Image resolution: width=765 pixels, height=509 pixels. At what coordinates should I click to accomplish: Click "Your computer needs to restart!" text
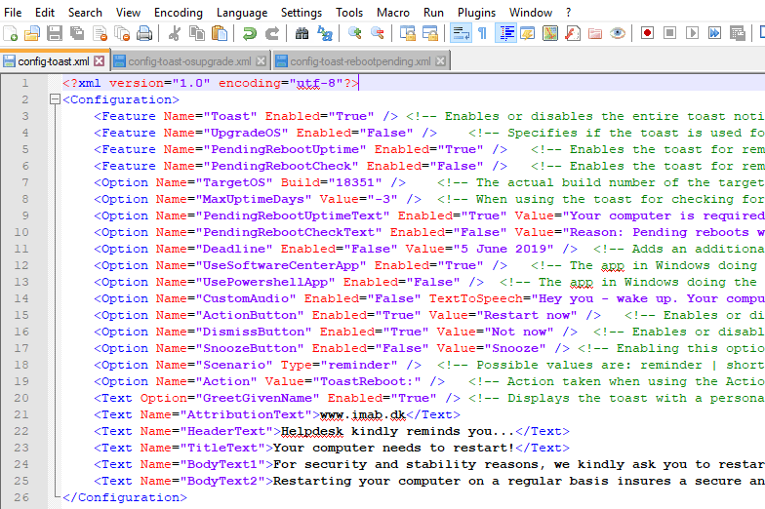[394, 448]
